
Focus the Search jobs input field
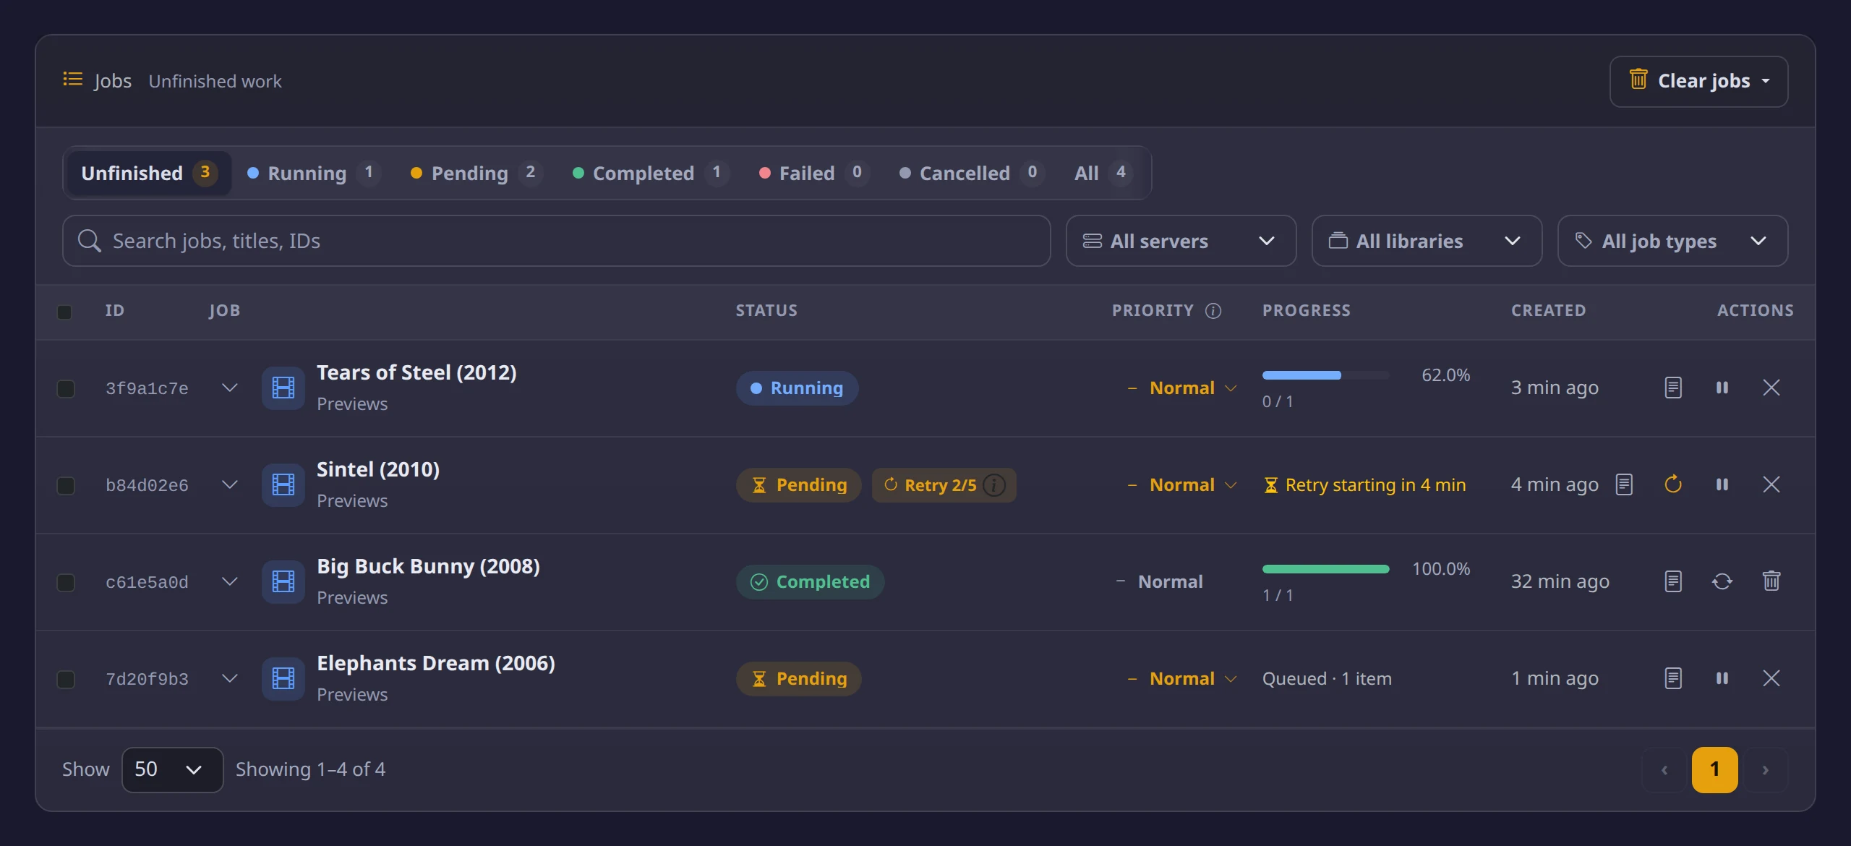(x=556, y=241)
